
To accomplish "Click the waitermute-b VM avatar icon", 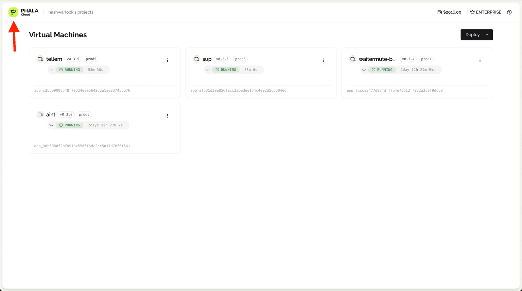I will [x=353, y=59].
